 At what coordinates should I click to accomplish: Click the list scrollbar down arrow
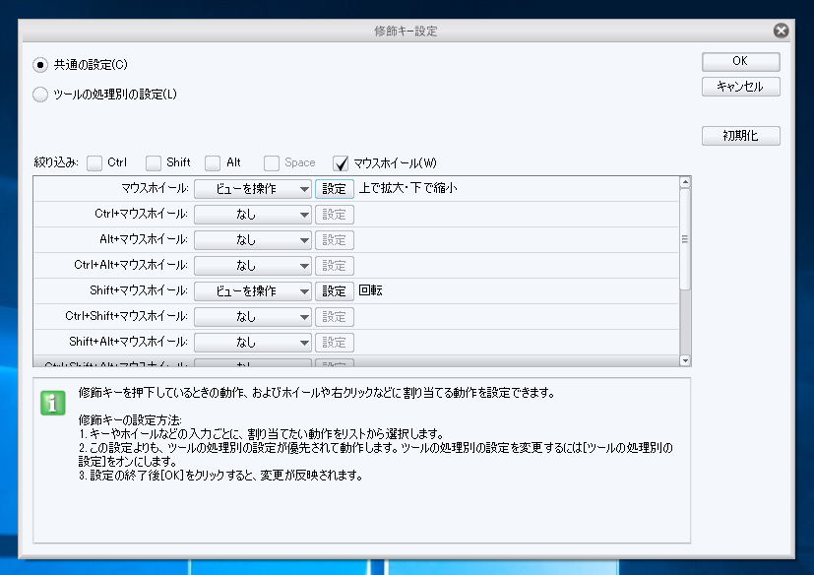[x=685, y=360]
